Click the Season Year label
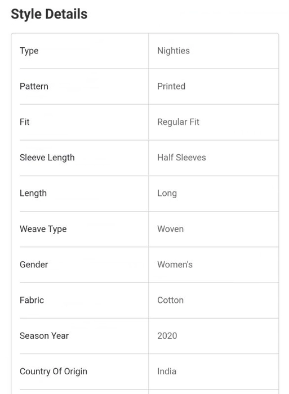 point(45,336)
